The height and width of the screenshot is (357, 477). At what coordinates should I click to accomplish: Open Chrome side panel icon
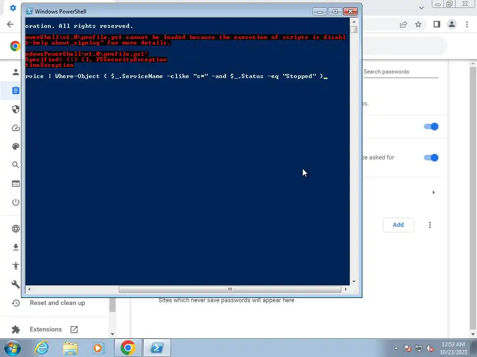437,24
